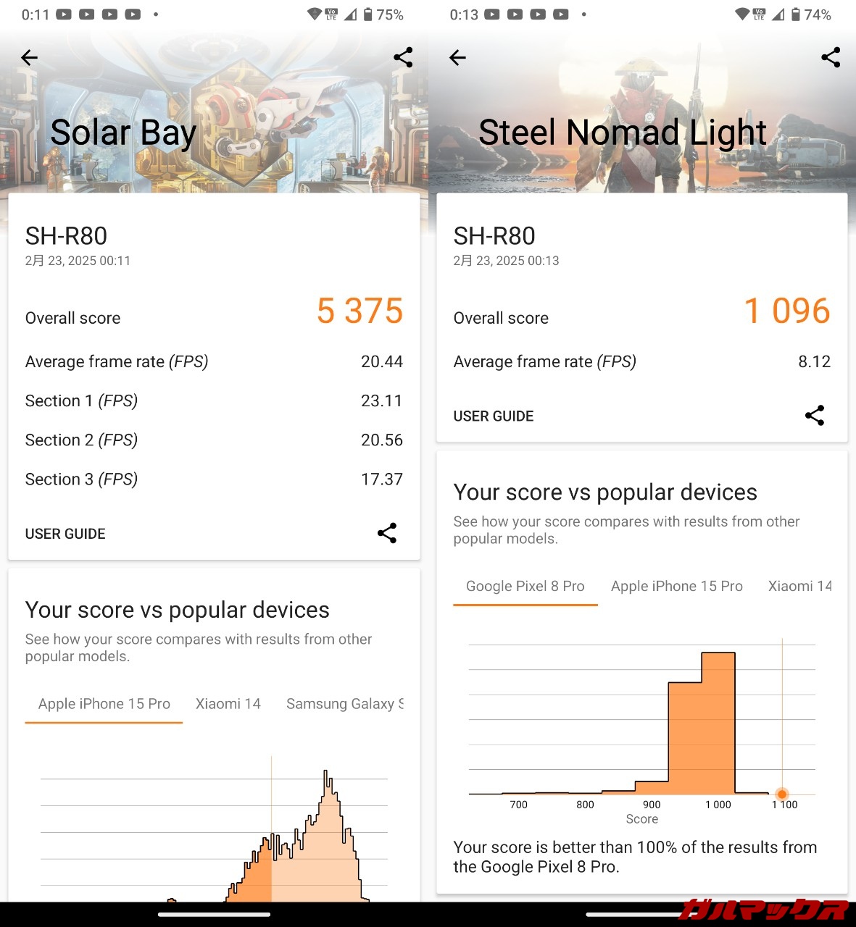Tap Wi-Fi status icon in right status bar
Viewport: 856px width, 927px height.
pyautogui.click(x=741, y=14)
